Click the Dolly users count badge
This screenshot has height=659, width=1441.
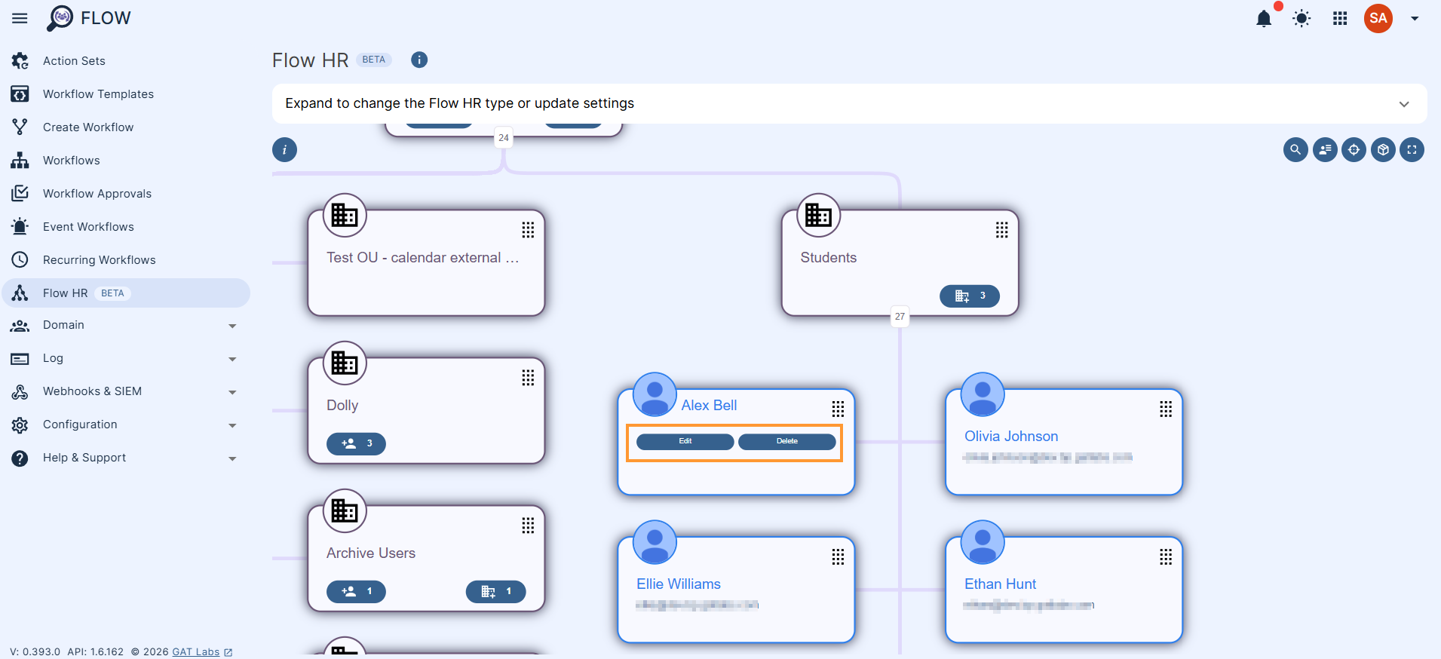pyautogui.click(x=356, y=443)
